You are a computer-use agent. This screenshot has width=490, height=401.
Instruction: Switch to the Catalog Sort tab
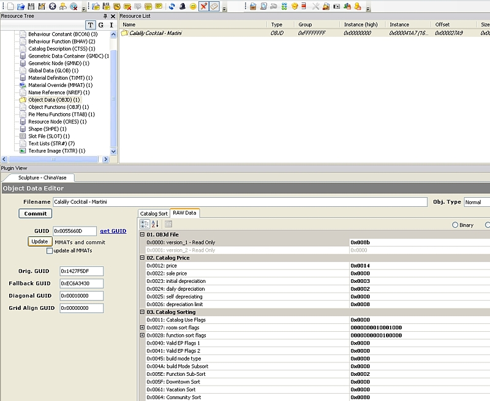(x=154, y=214)
